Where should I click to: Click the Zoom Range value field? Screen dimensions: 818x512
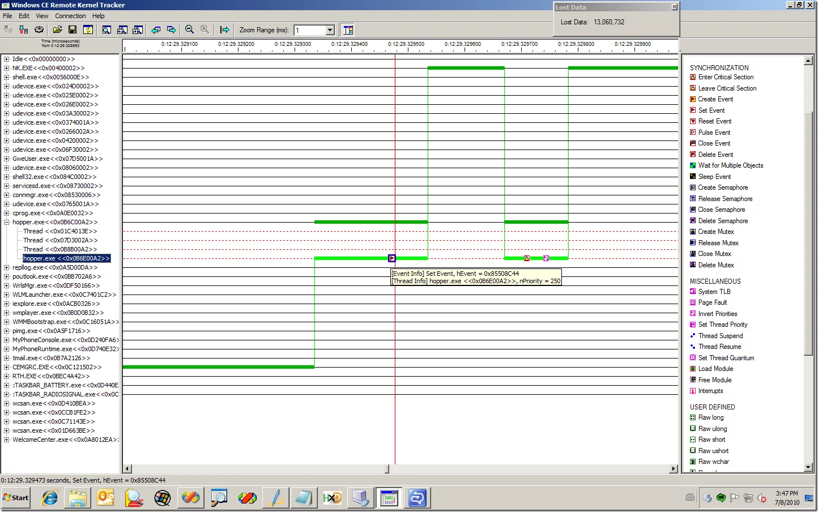(x=310, y=30)
